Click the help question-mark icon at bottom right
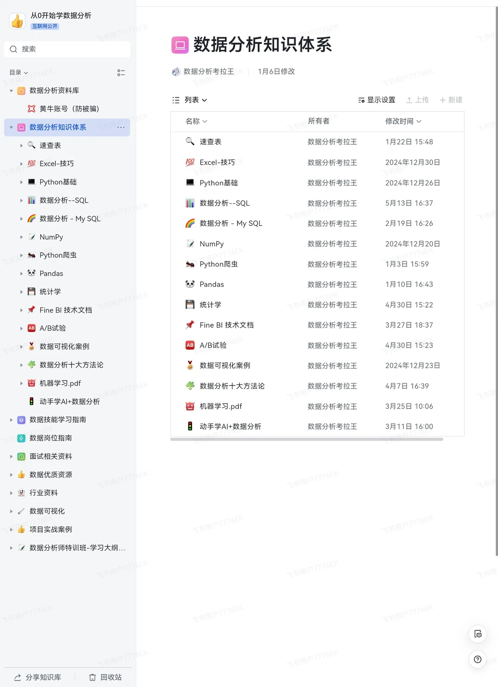The height and width of the screenshot is (687, 498). point(477,659)
